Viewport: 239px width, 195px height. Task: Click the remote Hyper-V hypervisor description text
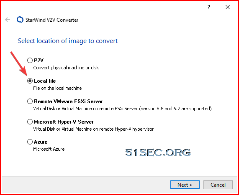coord(93,129)
